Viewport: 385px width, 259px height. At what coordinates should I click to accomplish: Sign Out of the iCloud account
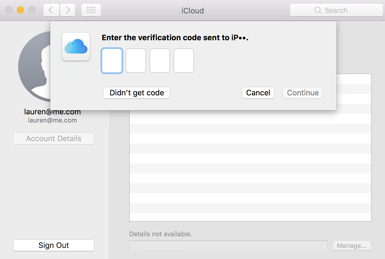click(54, 245)
